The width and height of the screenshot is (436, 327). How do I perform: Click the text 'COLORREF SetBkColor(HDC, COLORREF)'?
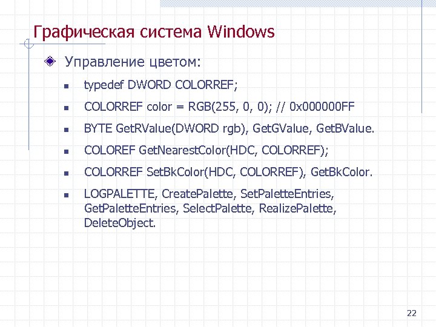(x=194, y=172)
